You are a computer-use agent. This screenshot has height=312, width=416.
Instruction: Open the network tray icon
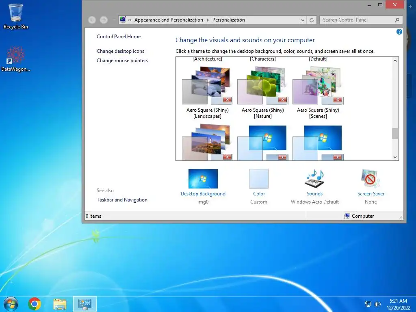[x=368, y=304]
